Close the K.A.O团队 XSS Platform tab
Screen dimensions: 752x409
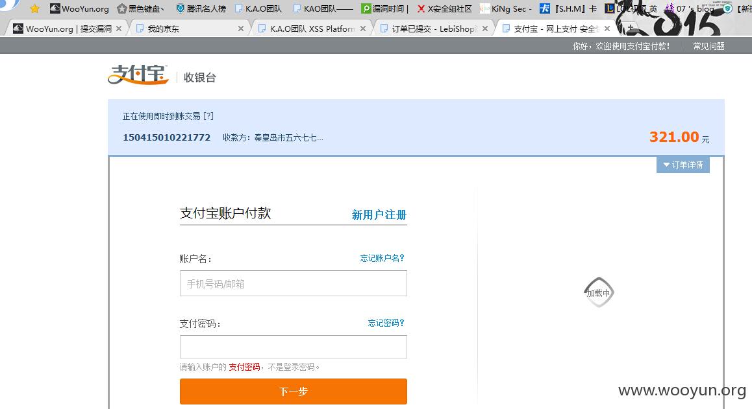coord(363,29)
